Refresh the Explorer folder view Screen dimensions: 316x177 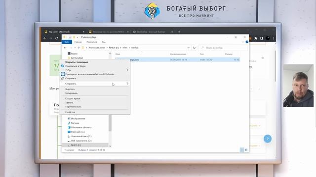[194, 48]
